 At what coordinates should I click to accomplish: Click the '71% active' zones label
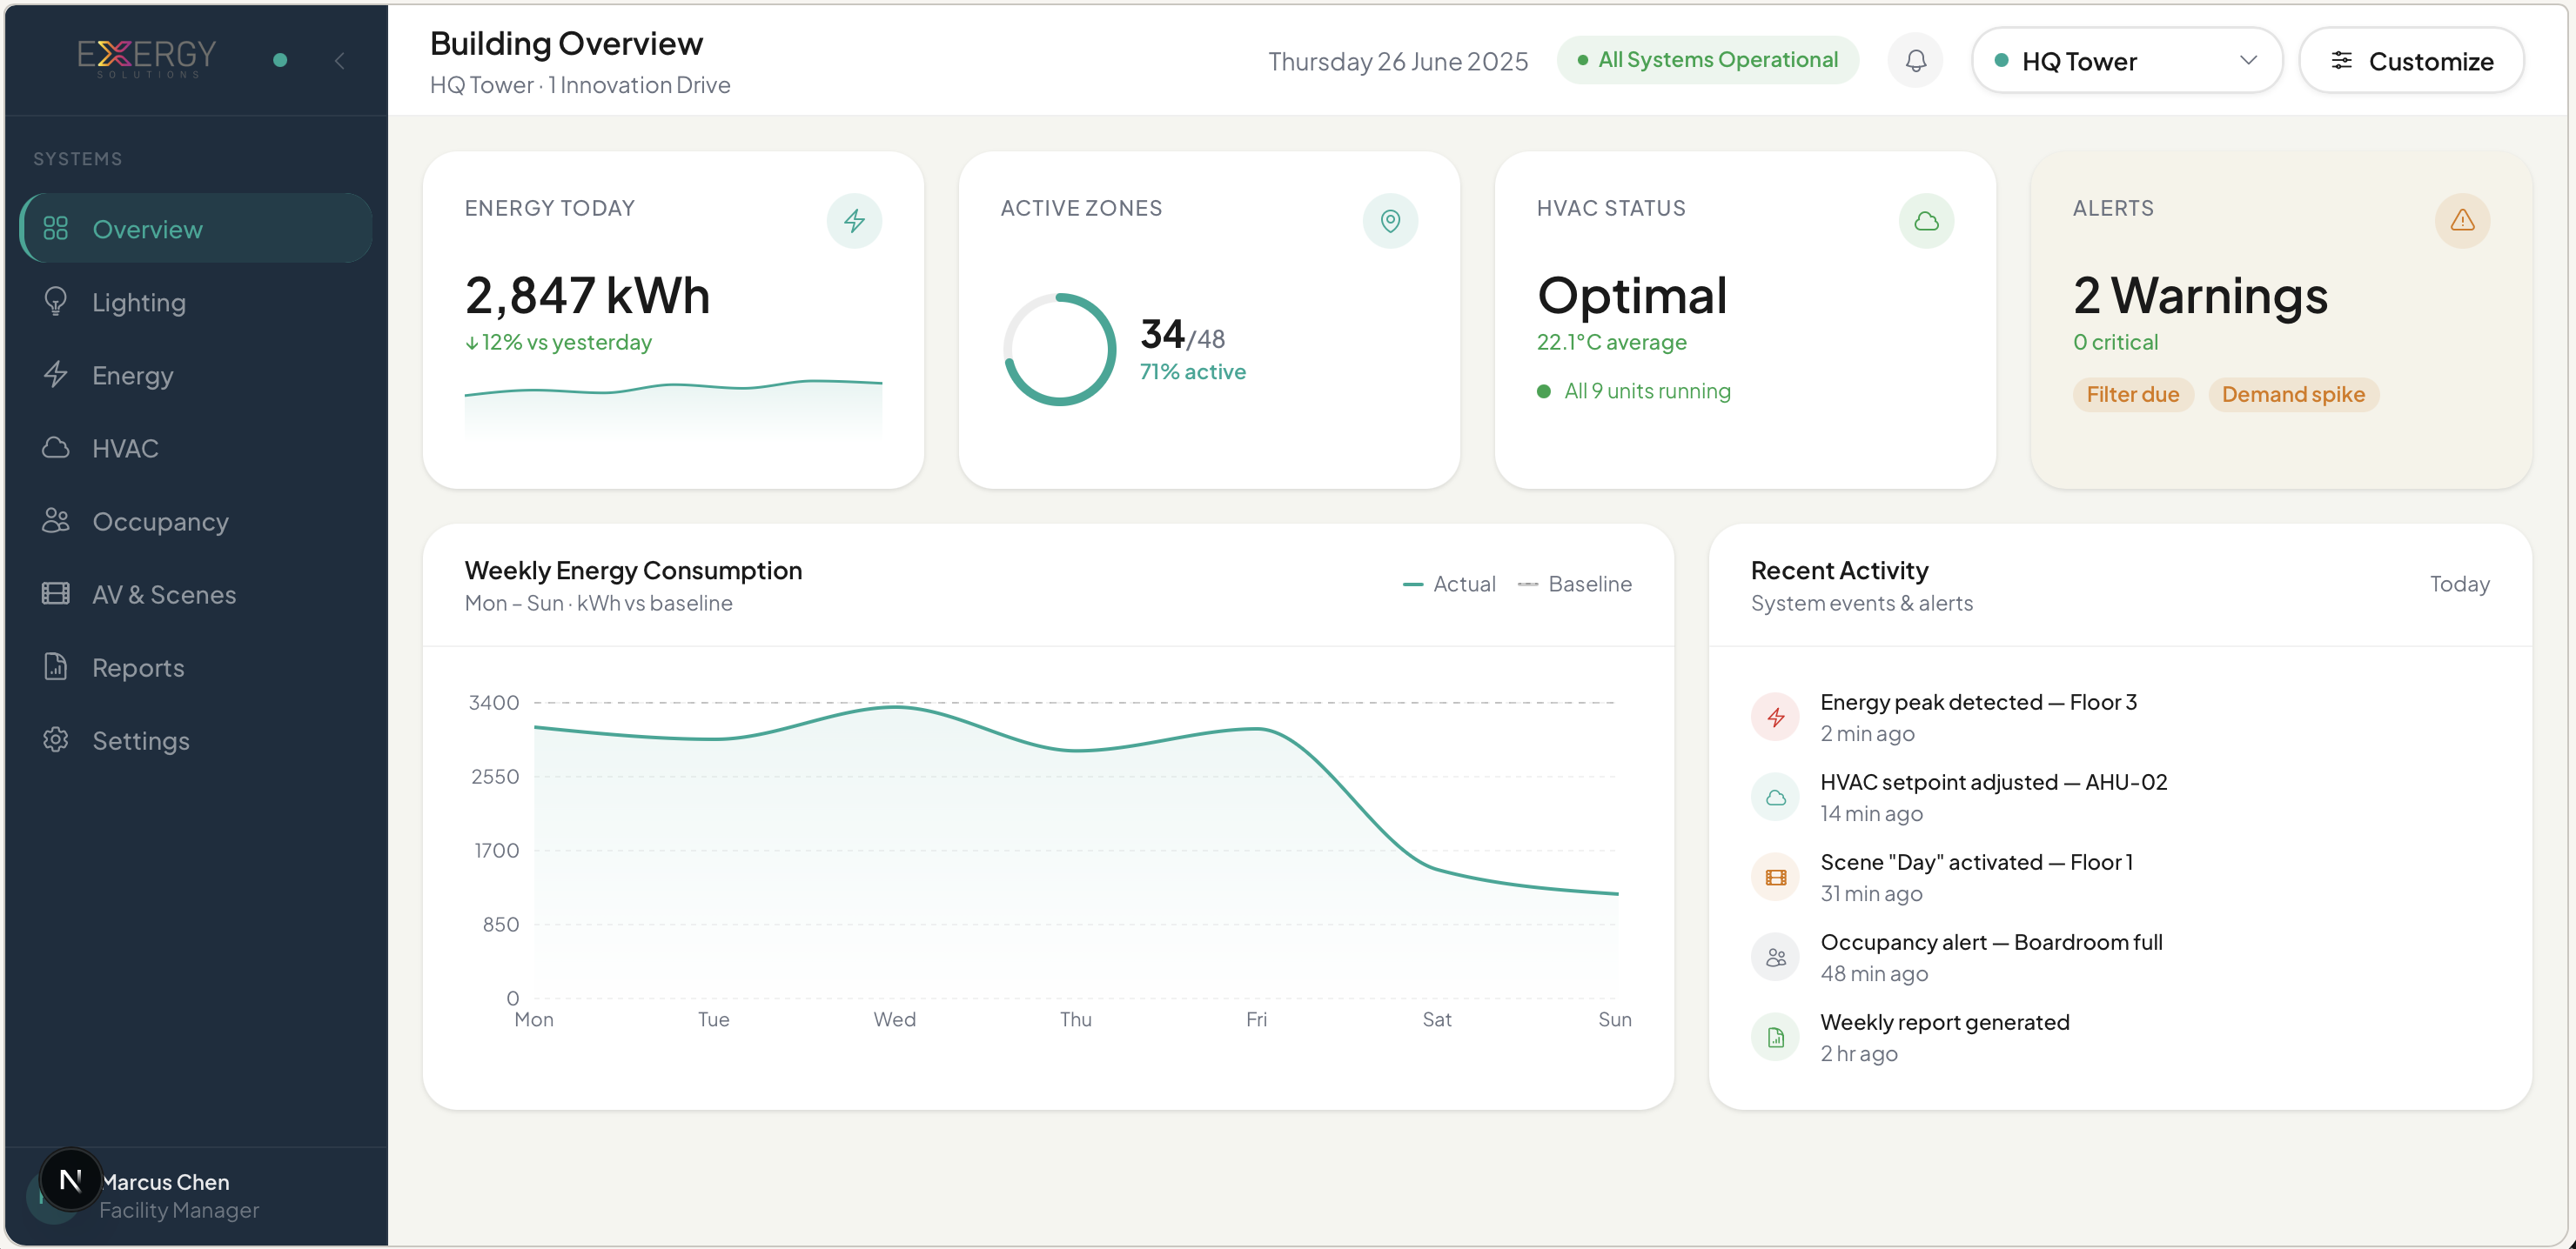1192,371
